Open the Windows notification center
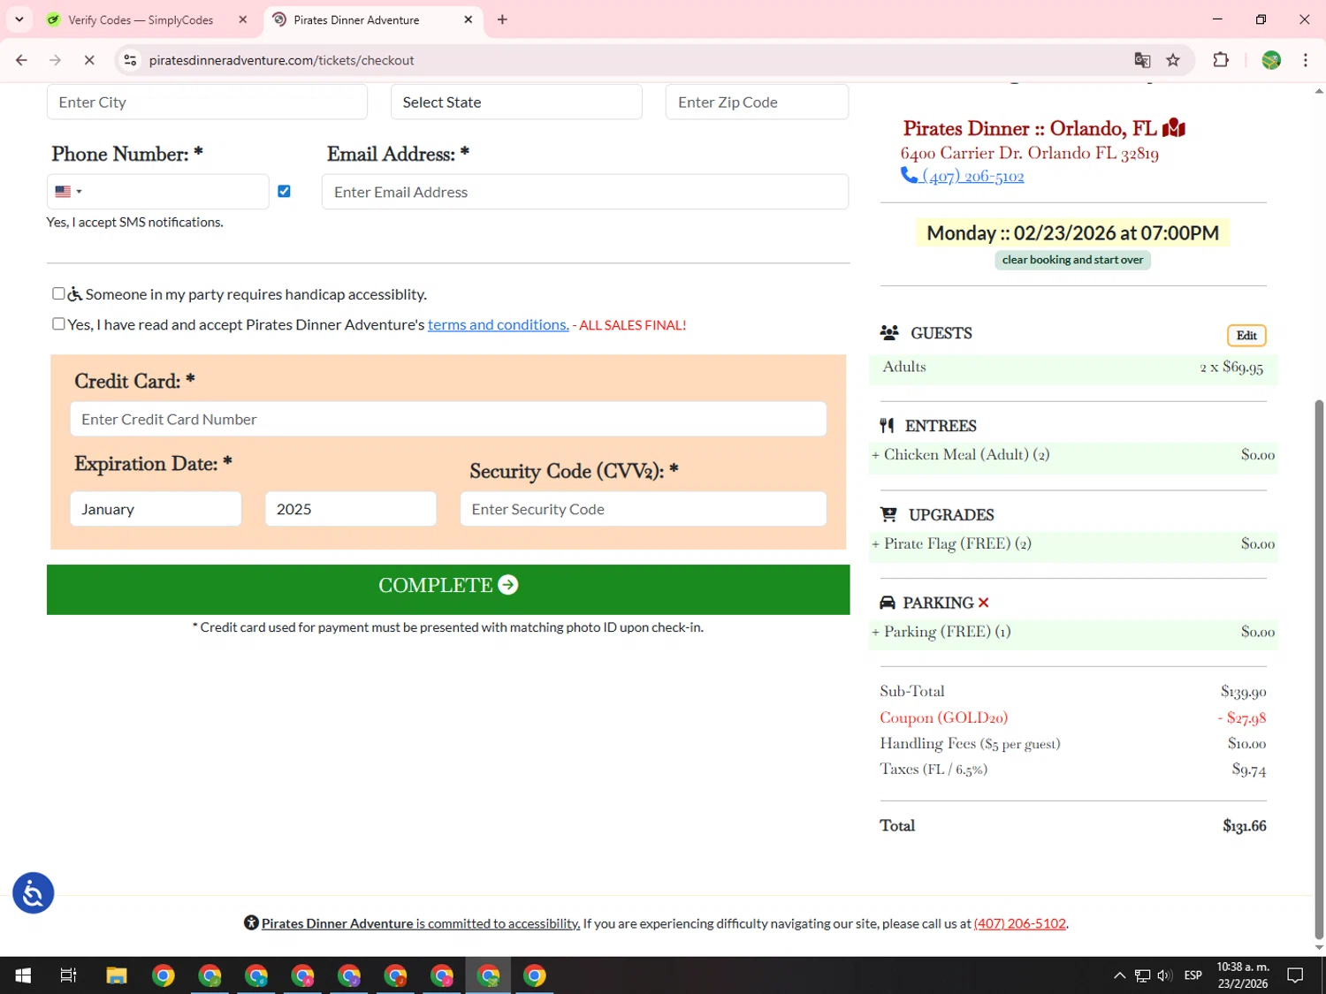The width and height of the screenshot is (1326, 994). pyautogui.click(x=1295, y=975)
